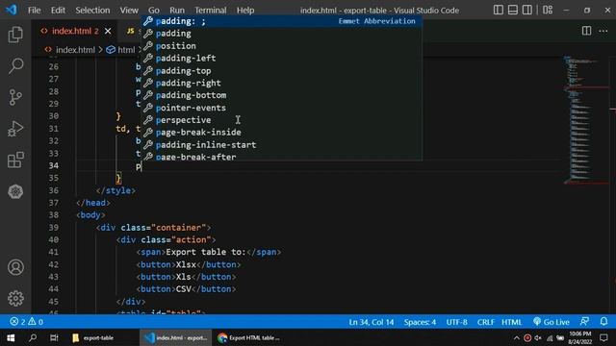
Task: Choose the 'padding' suggestion
Action: (x=281, y=34)
